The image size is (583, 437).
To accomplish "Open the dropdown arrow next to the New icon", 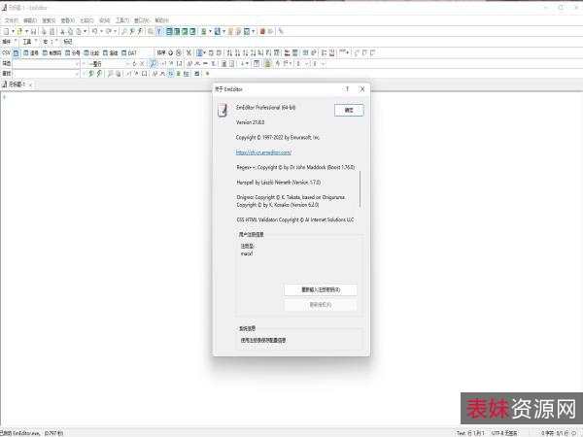I will (x=13, y=32).
